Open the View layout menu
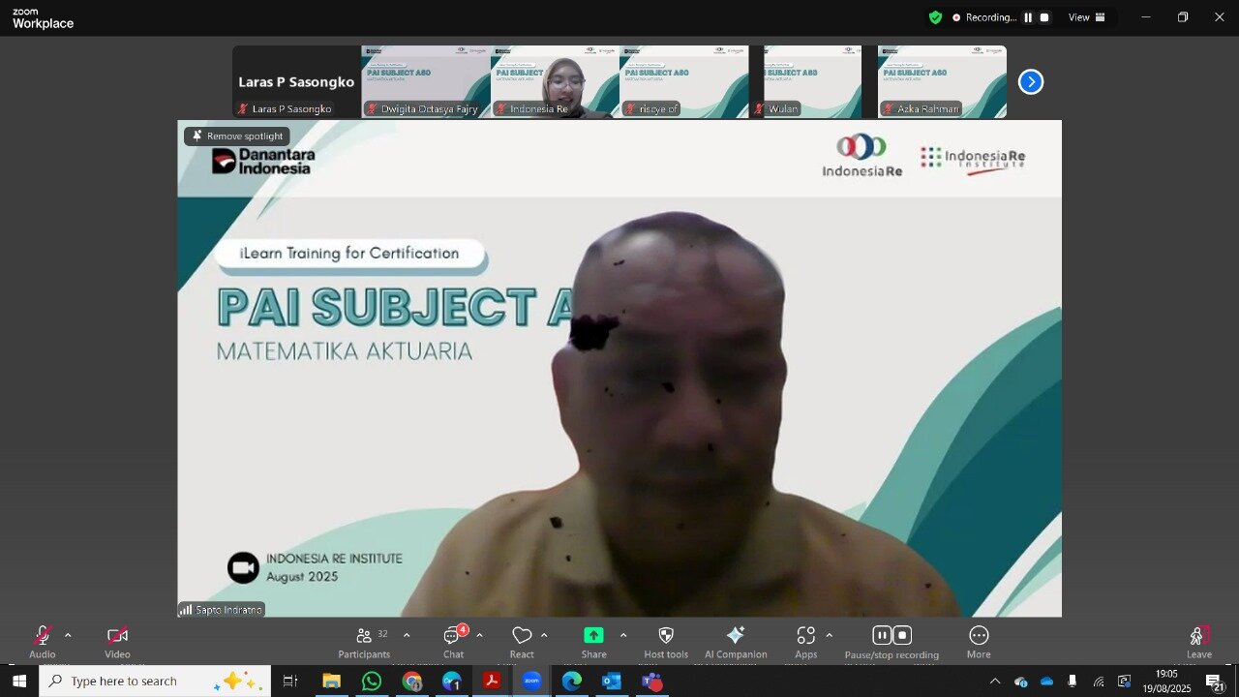 (1086, 17)
